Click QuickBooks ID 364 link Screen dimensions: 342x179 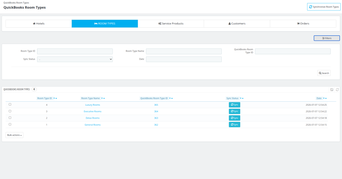coord(156,111)
